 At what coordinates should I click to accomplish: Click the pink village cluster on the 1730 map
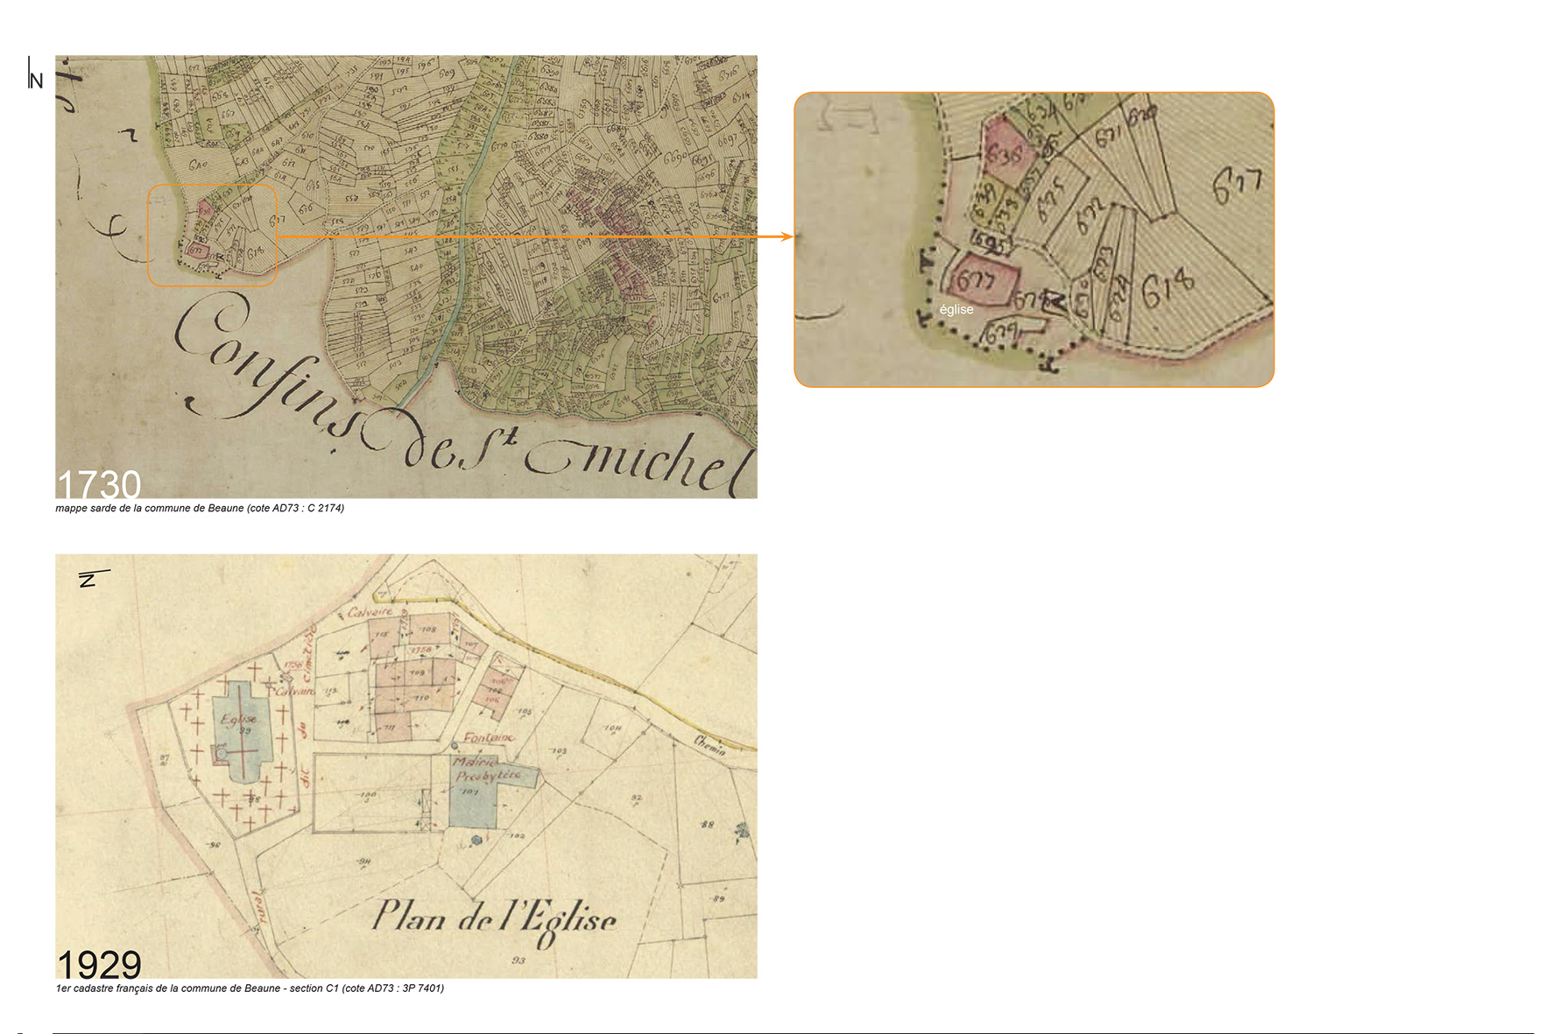pyautogui.click(x=613, y=236)
